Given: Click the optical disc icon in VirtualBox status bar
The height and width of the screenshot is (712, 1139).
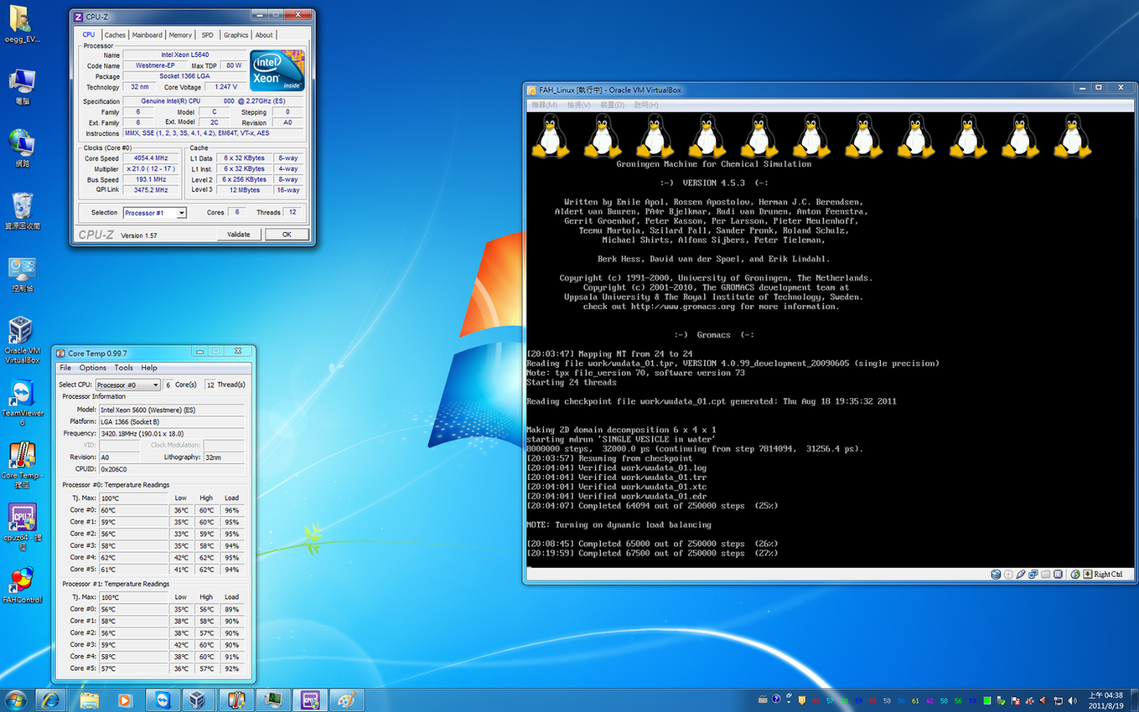Looking at the screenshot, I should [1008, 575].
